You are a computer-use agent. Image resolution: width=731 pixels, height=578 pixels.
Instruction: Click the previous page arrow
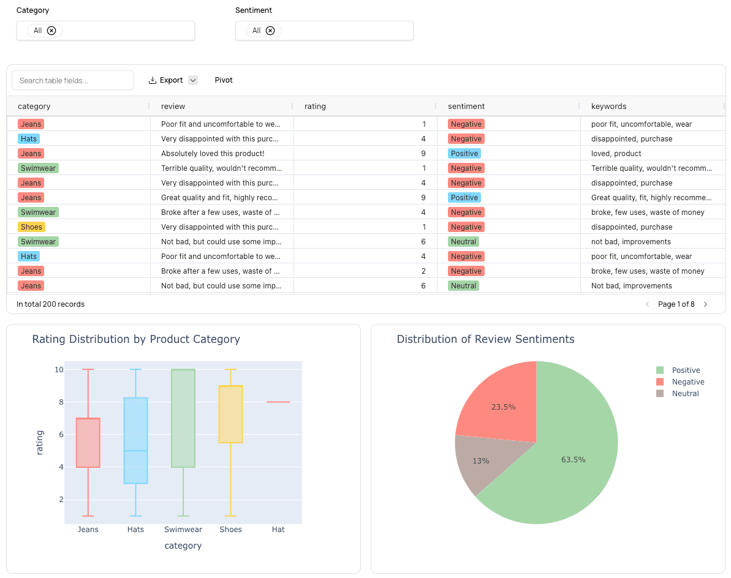pyautogui.click(x=647, y=304)
